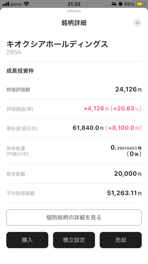Tap the 取得総額 20,000円 row
148x264 pixels.
click(74, 174)
